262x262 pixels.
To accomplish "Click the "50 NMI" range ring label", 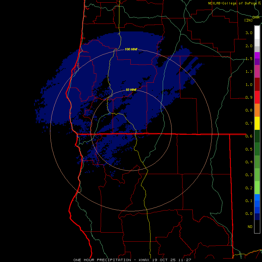I will click(x=131, y=90).
